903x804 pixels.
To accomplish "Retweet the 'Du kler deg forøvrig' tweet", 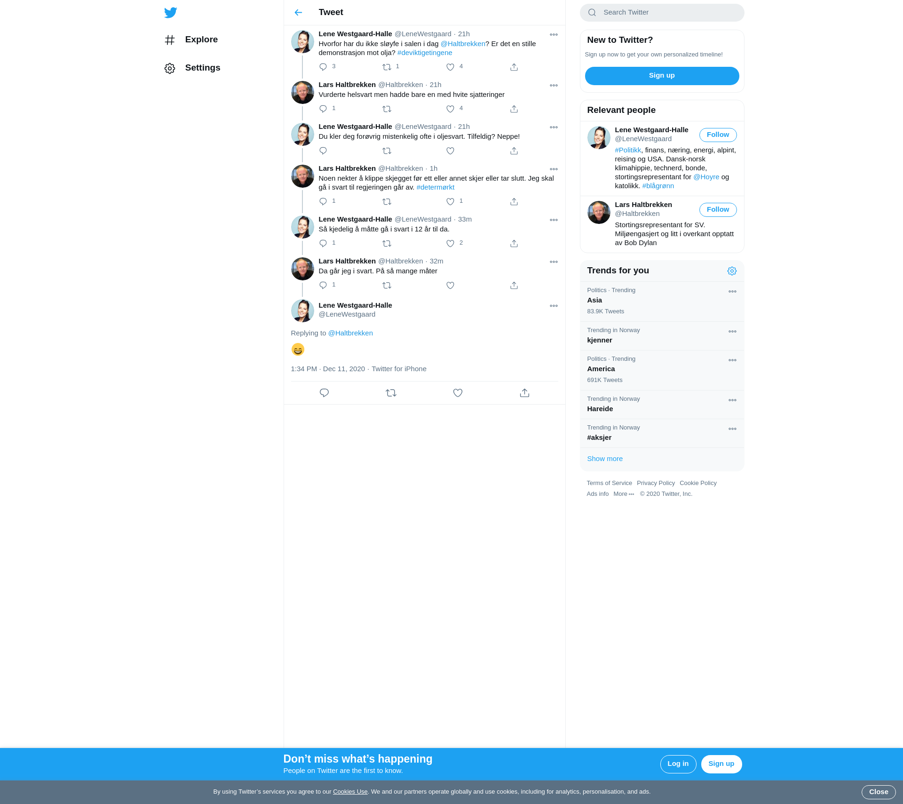I will tap(387, 151).
